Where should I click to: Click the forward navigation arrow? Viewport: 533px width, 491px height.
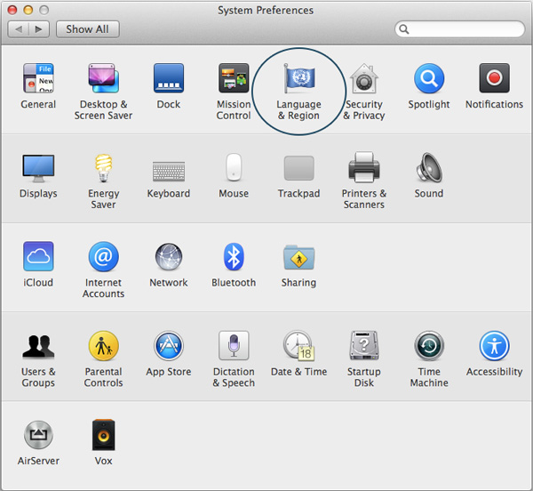[x=39, y=29]
